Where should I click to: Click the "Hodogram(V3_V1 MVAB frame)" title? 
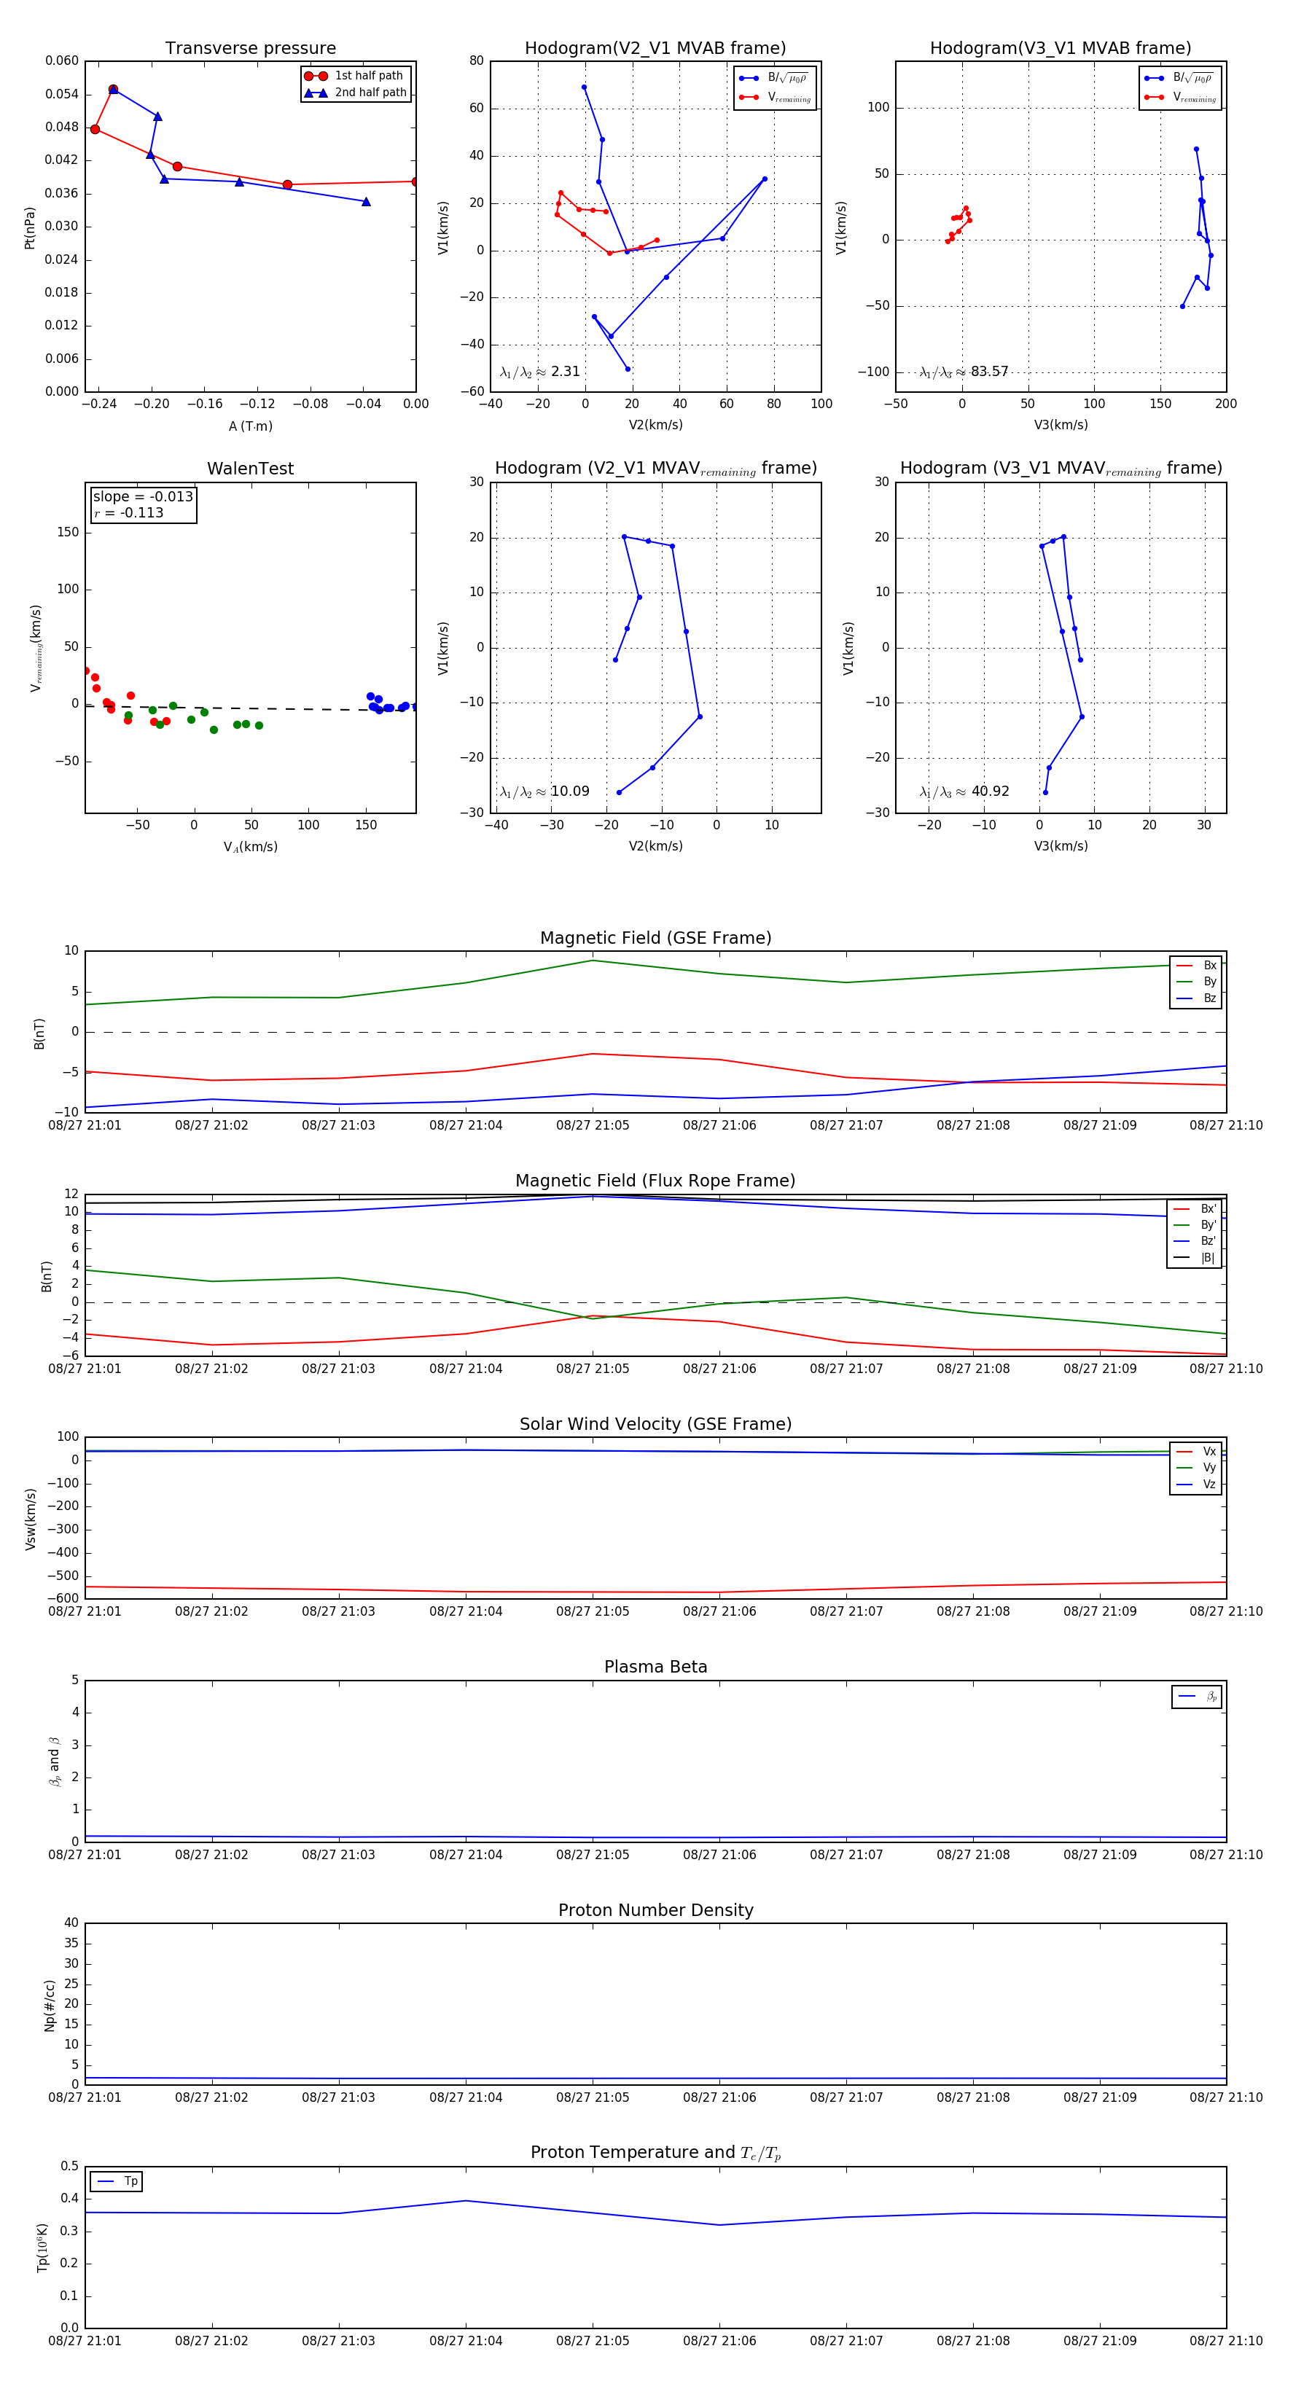(1060, 49)
